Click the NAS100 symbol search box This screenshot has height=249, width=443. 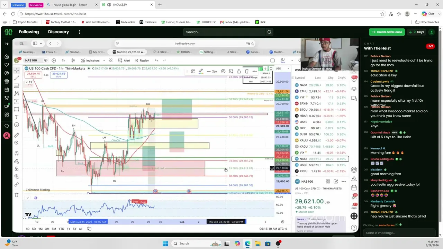[31, 61]
